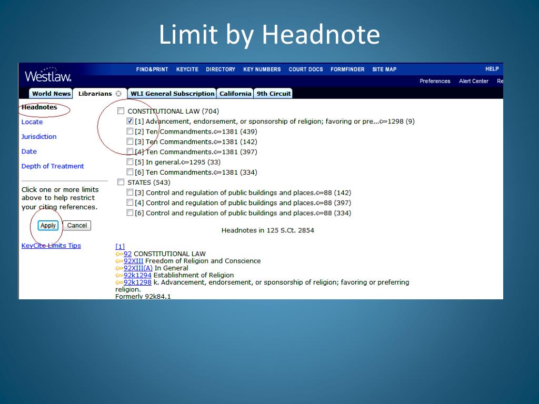Click key icon beside 92 CONSTITUTIONAL LAW

point(119,254)
